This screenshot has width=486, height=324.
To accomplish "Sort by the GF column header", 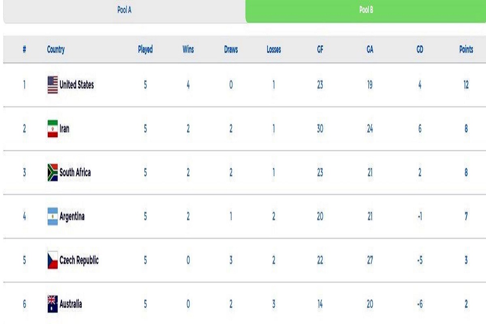I will click(x=320, y=49).
